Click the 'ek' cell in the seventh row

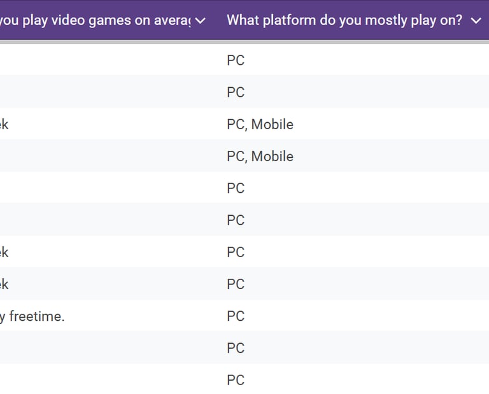(x=5, y=252)
